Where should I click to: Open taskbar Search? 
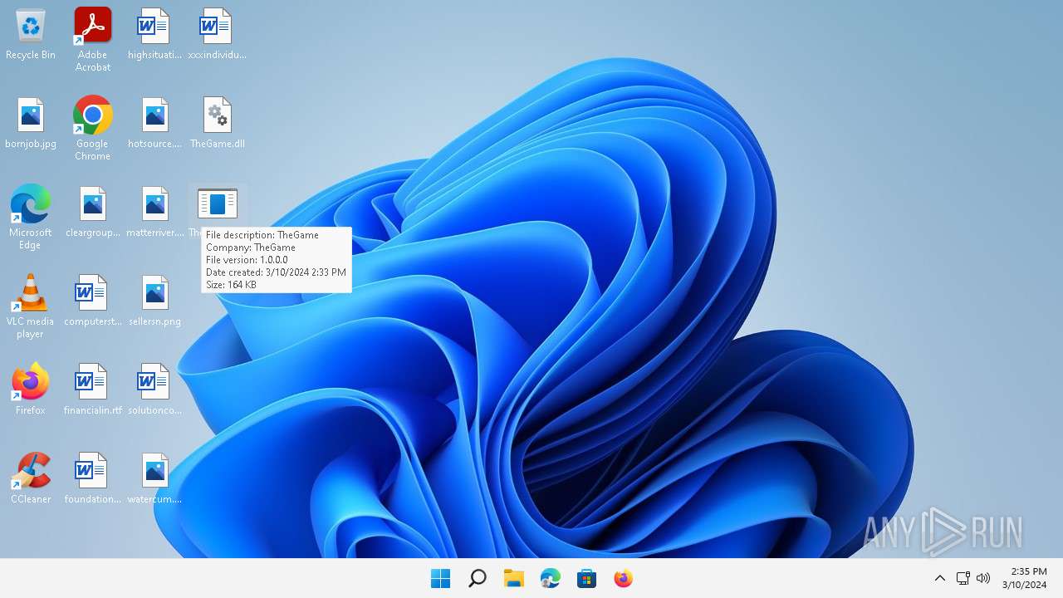[477, 578]
